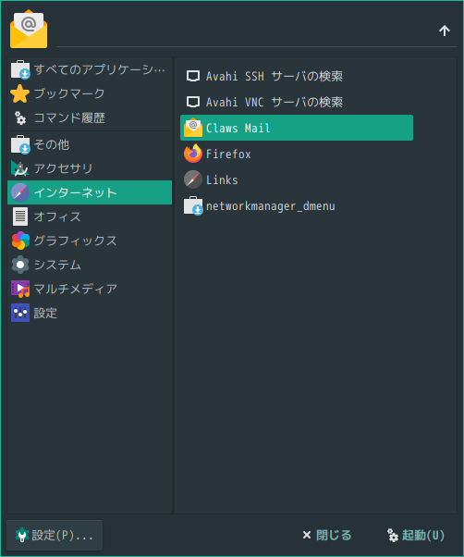Click the Avahi VNC monitor icon

(193, 102)
